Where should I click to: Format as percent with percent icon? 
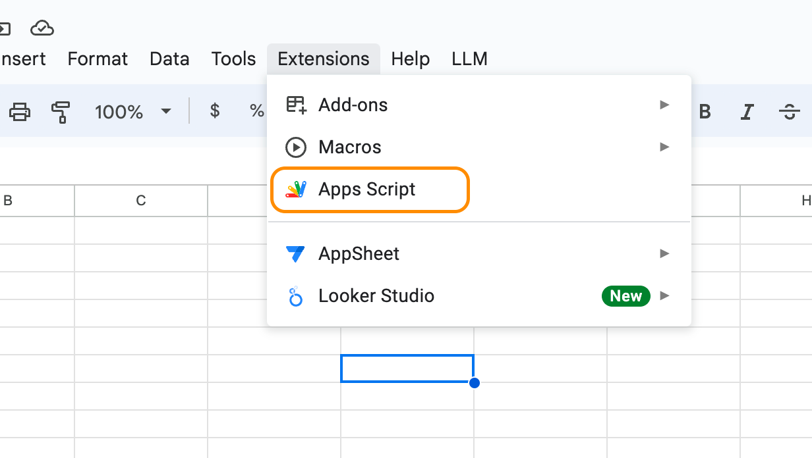click(256, 111)
